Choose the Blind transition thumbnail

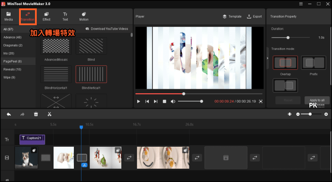tap(91, 46)
